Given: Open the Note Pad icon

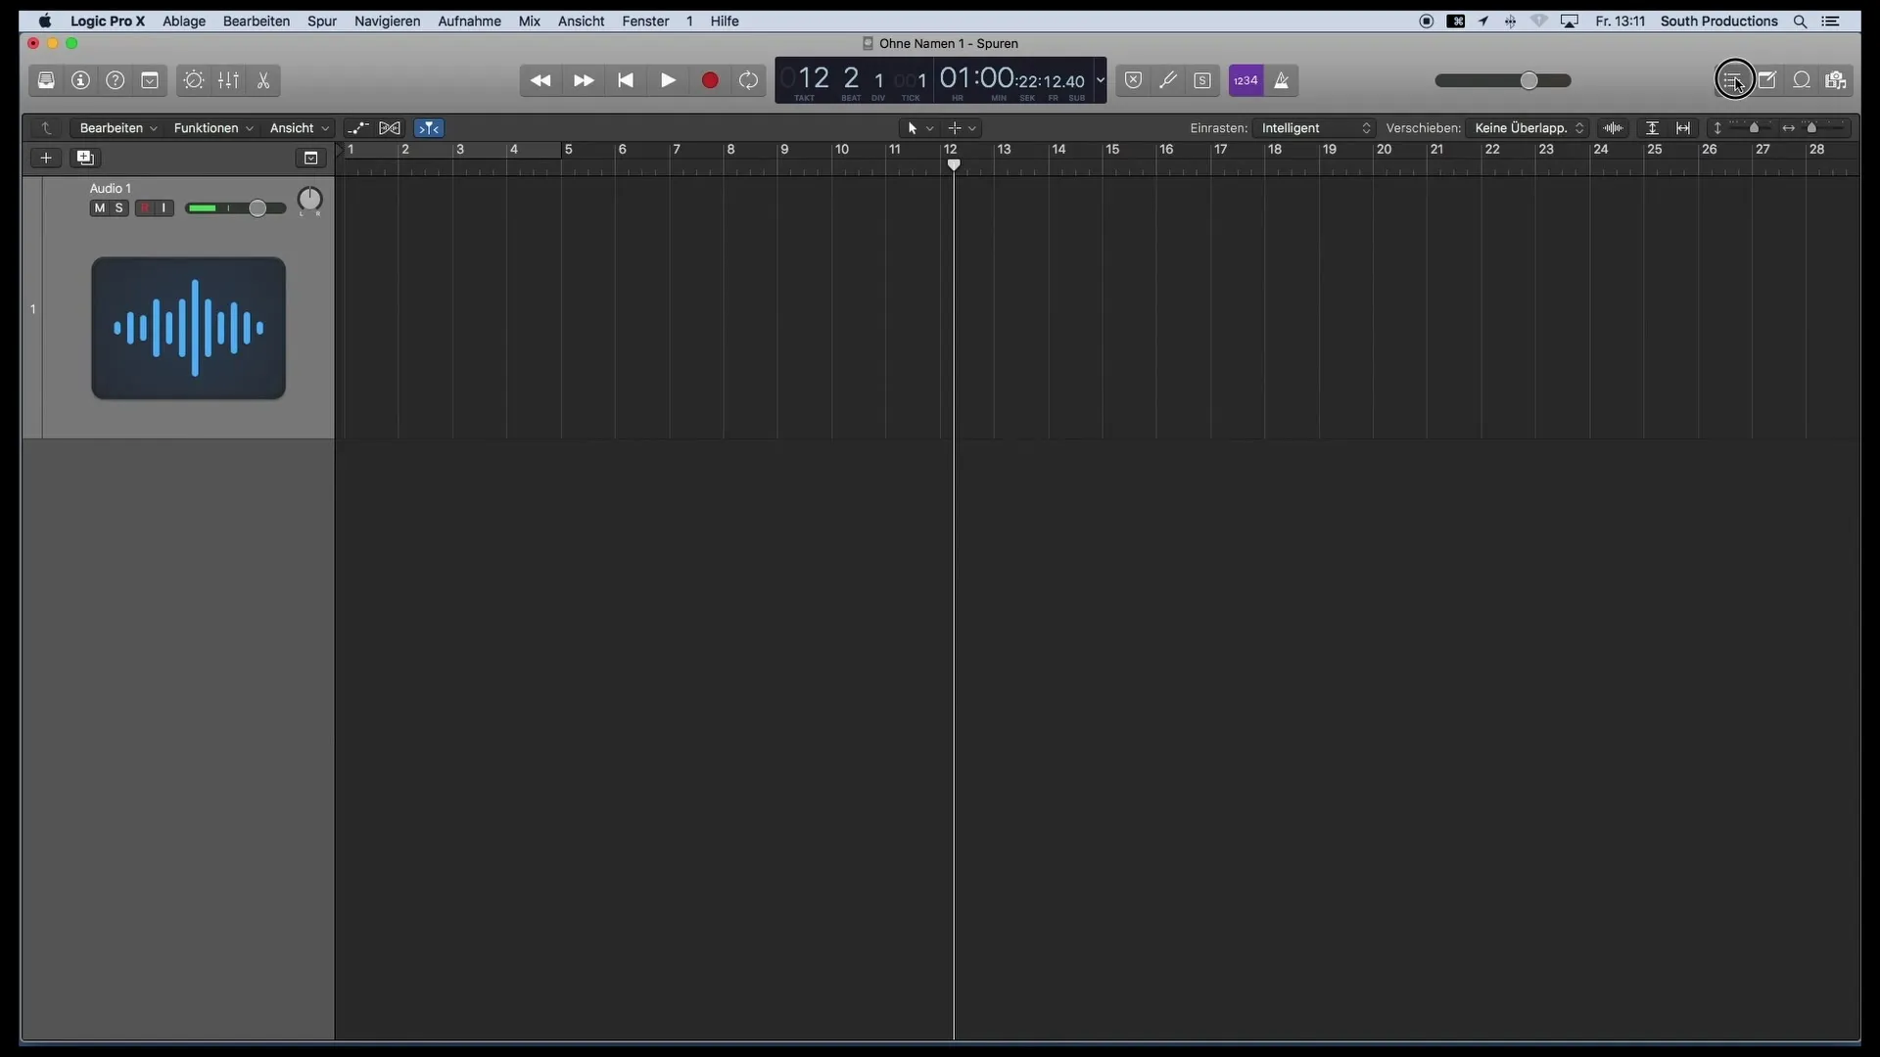Looking at the screenshot, I should [1767, 80].
